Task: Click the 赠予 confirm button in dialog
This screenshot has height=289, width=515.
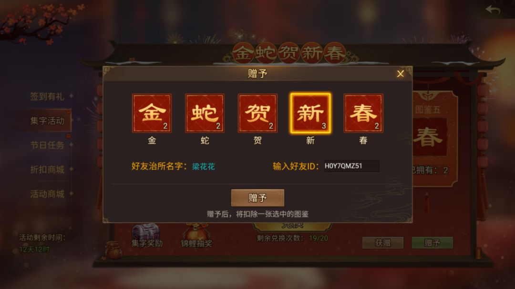Action: coord(257,198)
